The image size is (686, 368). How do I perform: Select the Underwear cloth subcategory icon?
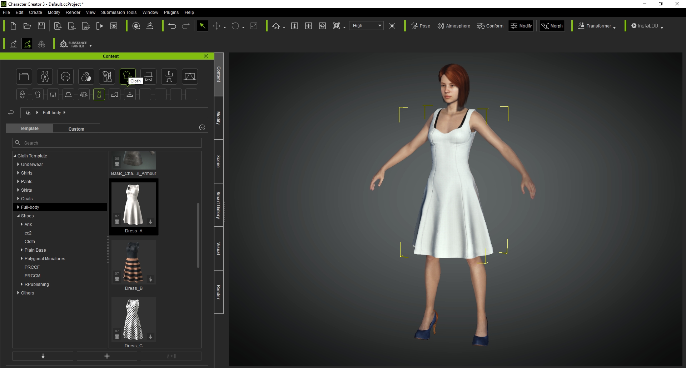coord(22,95)
